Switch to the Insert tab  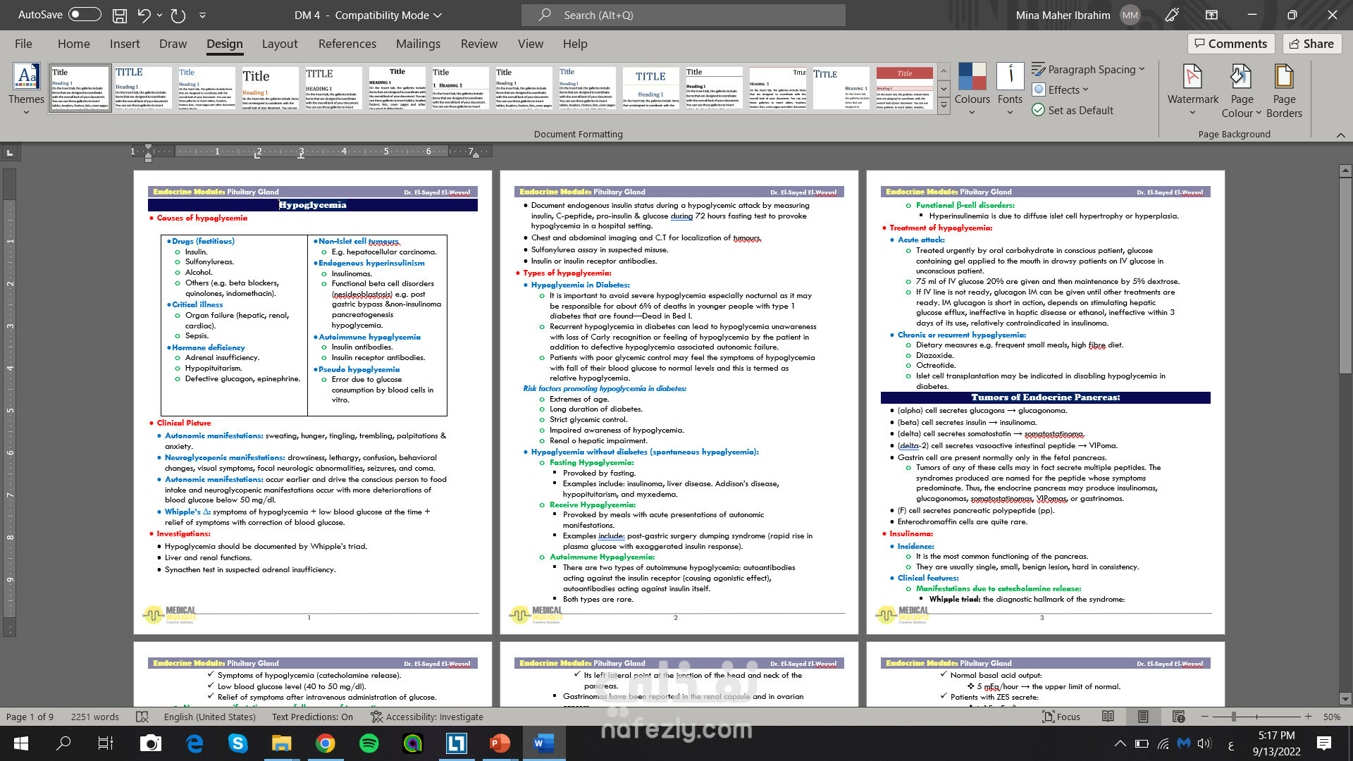click(125, 44)
